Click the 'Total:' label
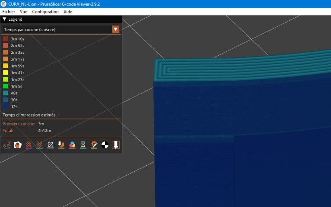 coord(8,131)
